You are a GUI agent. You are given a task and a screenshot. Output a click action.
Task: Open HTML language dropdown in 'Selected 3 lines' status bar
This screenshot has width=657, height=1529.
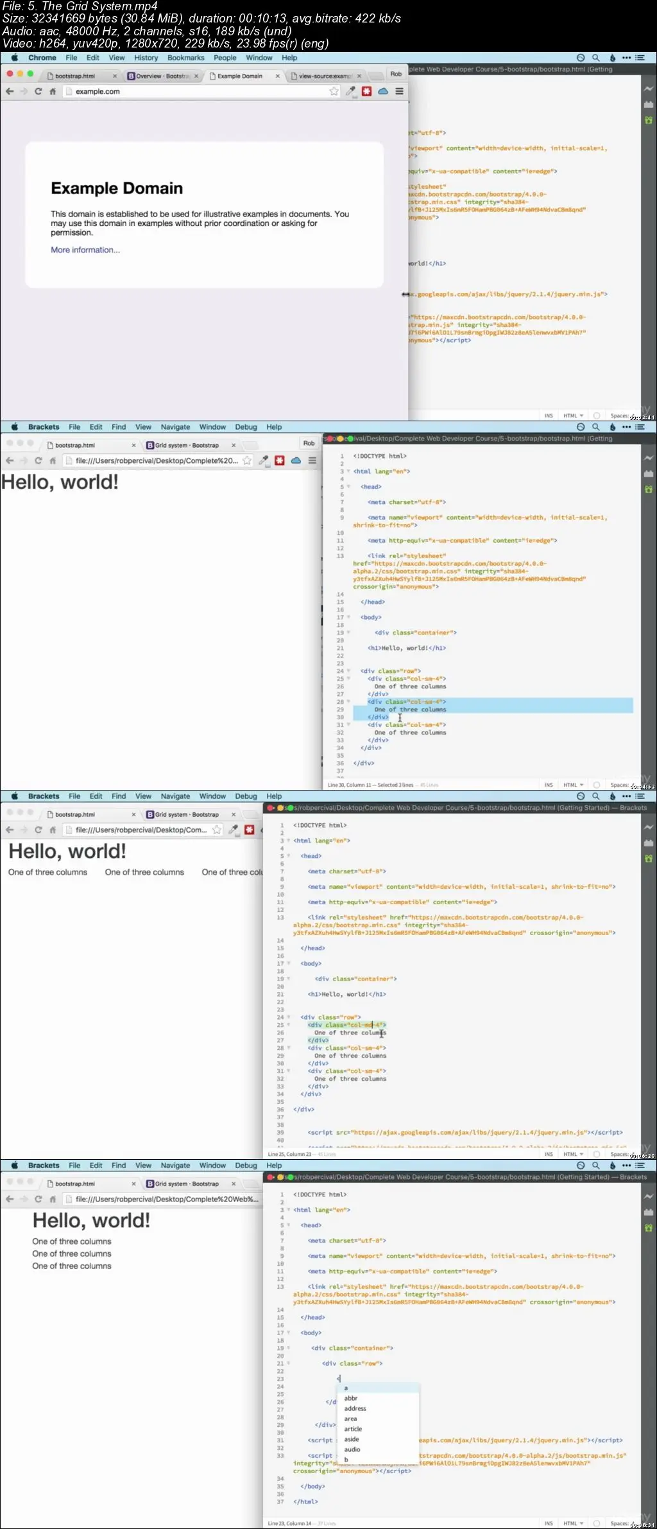pyautogui.click(x=574, y=785)
